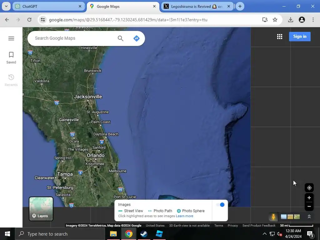Close the Legoshirama X tab
The image size is (320, 240).
[x=229, y=6]
